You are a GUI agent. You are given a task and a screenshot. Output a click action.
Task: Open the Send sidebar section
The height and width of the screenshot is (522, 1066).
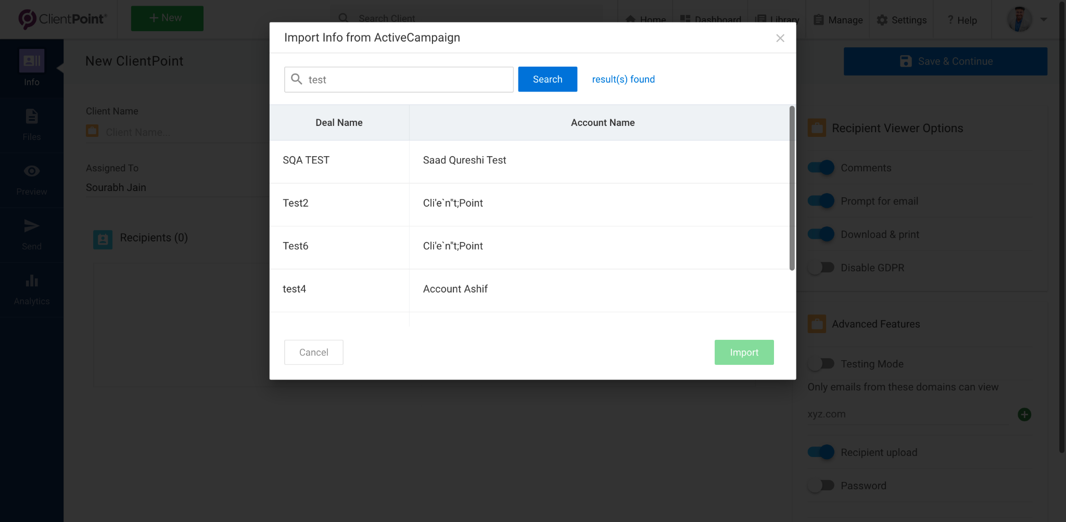[32, 235]
